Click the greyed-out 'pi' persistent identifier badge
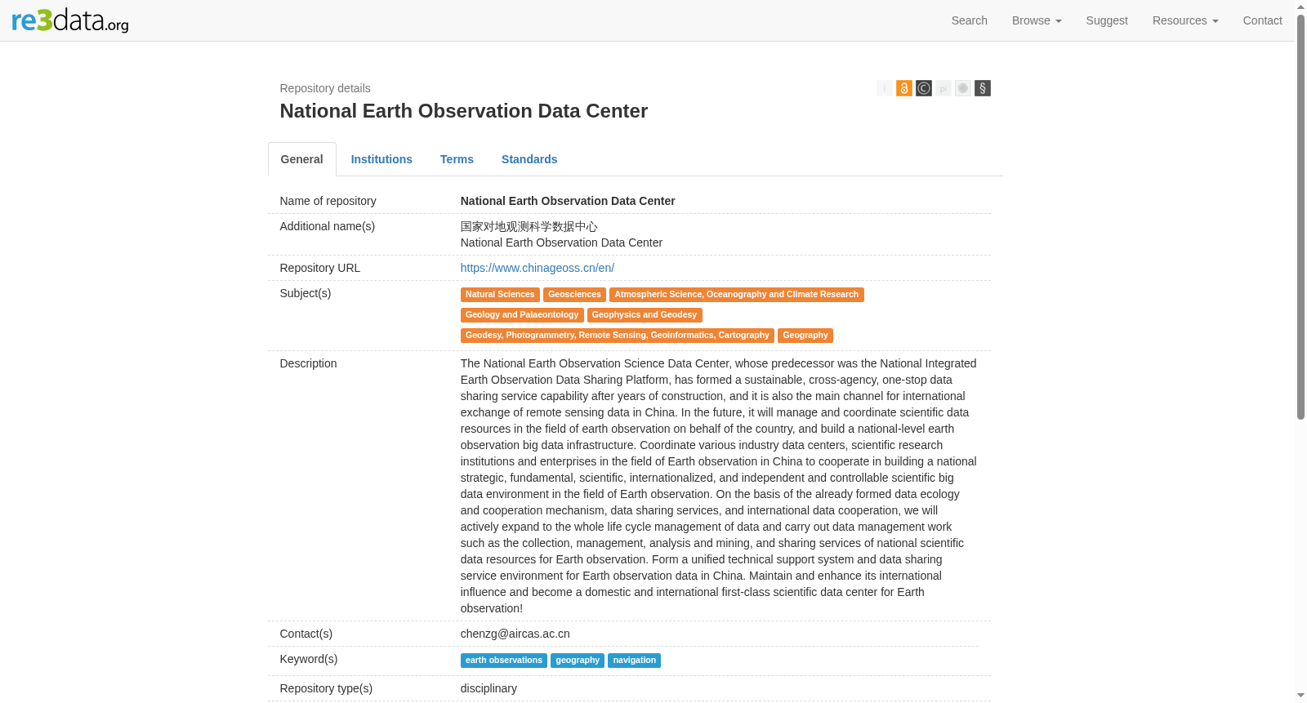Screen dimensions: 1307x703 click(x=943, y=88)
